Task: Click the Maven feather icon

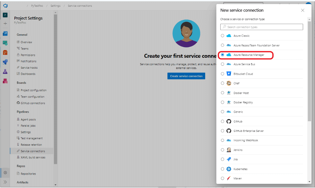Action: point(229,178)
